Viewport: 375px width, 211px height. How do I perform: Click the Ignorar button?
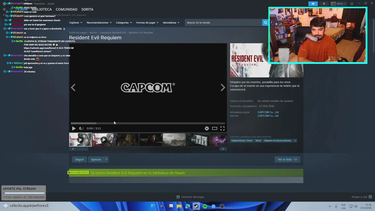click(x=96, y=159)
